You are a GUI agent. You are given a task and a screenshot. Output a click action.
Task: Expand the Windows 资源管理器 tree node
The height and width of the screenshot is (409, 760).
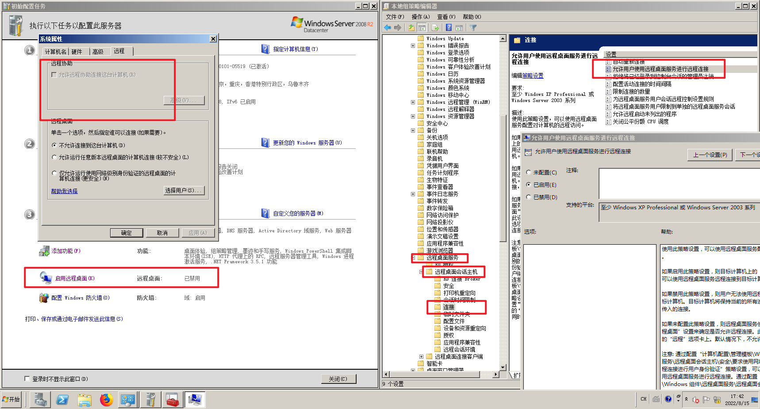413,116
